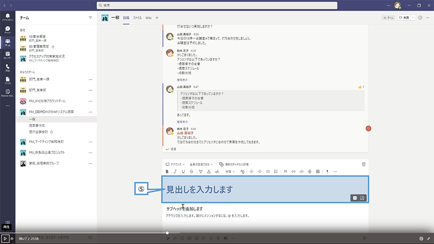Open the Activity feed in the sidebar

click(7, 17)
